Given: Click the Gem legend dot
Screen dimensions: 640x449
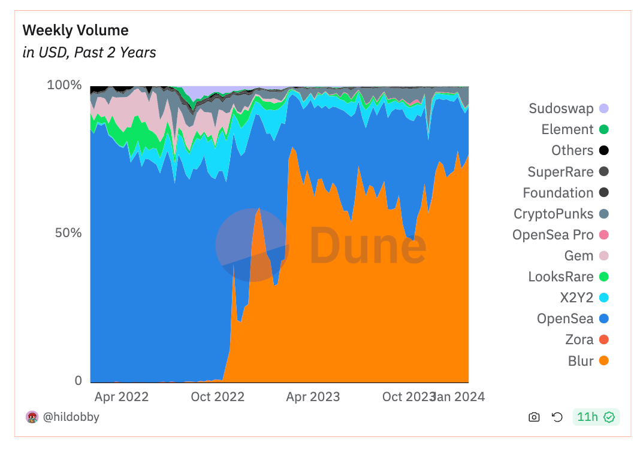Looking at the screenshot, I should coord(603,256).
